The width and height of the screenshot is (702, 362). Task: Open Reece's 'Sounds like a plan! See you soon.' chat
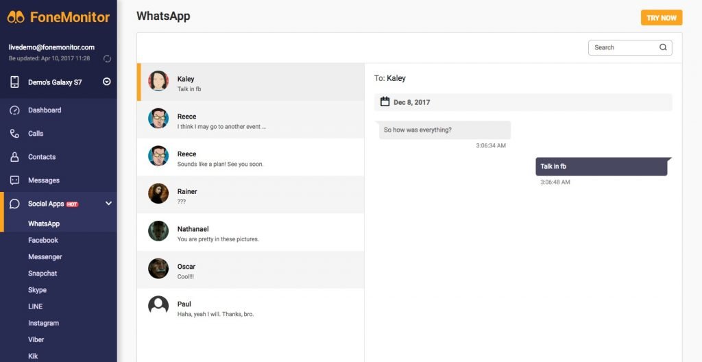(x=251, y=157)
